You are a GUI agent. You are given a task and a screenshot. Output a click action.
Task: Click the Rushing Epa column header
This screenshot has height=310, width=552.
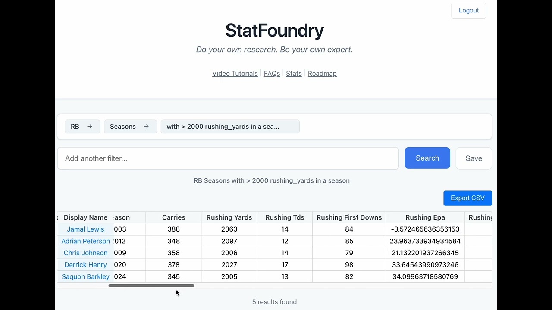point(425,217)
